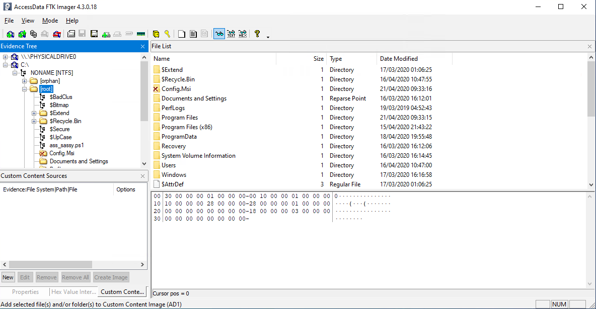Click the Capture Memory chip icon

pos(140,34)
